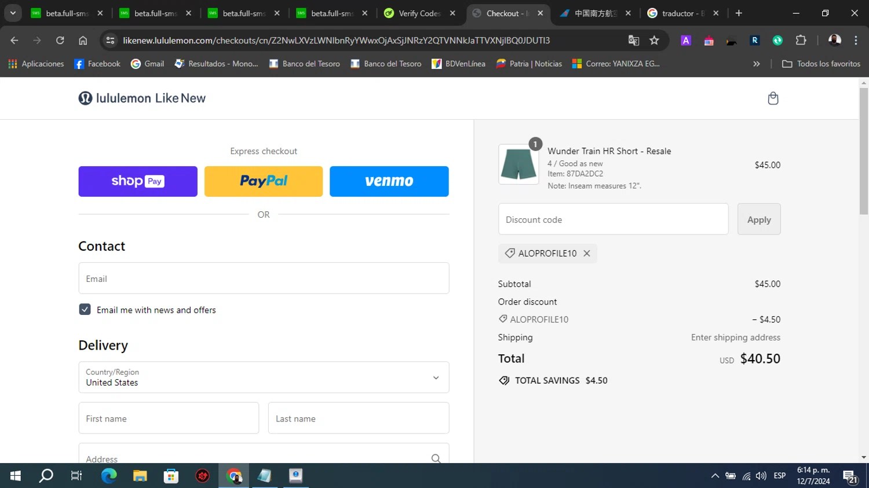Open the Gmail bookmark
This screenshot has width=869, height=488.
pos(147,64)
